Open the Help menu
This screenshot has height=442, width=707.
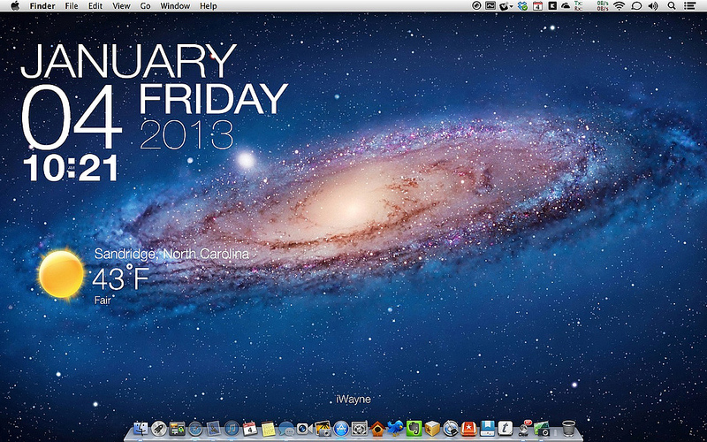coord(209,6)
